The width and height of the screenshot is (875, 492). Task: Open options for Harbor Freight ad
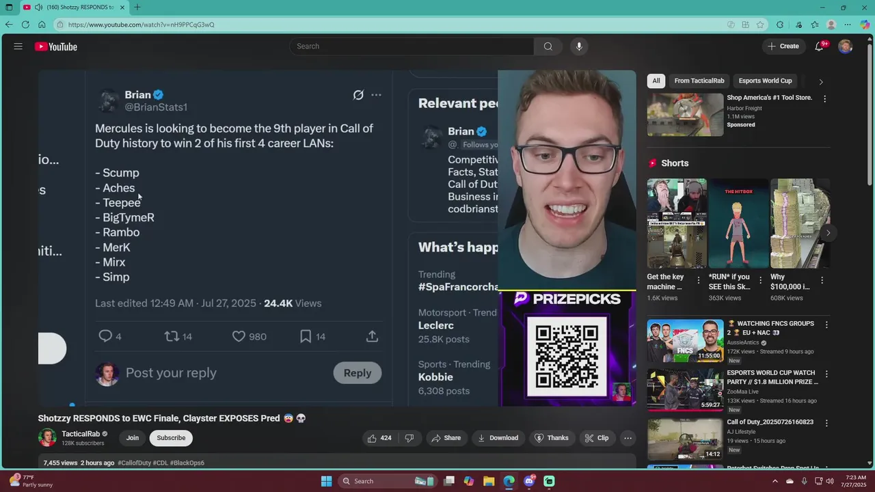[x=824, y=98]
